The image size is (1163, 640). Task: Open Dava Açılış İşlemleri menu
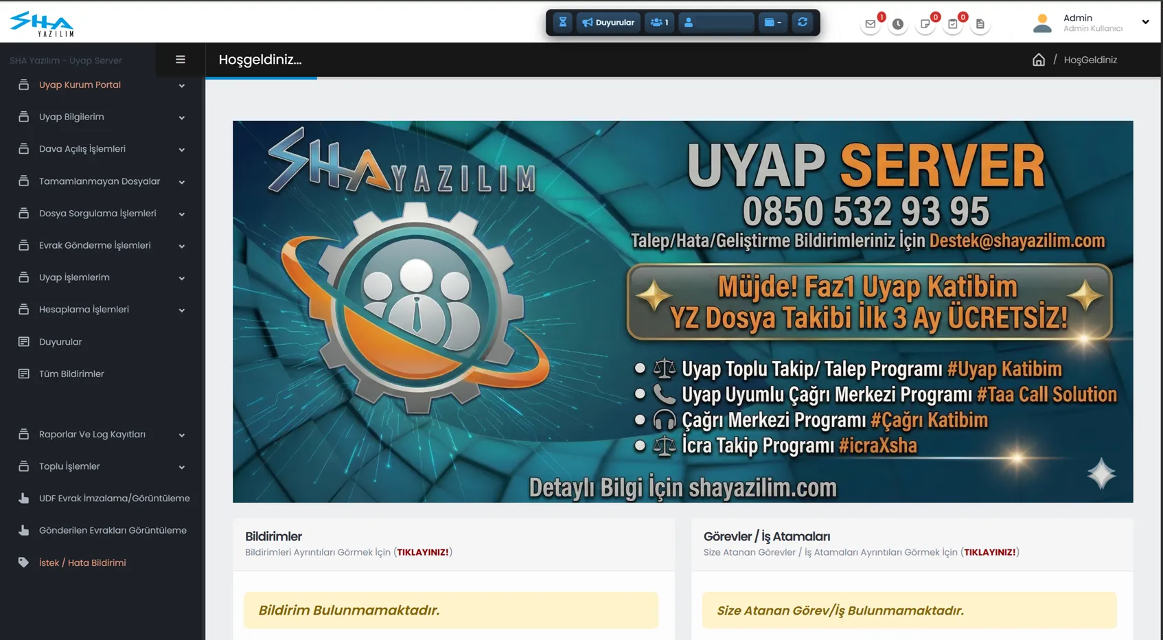click(x=82, y=149)
